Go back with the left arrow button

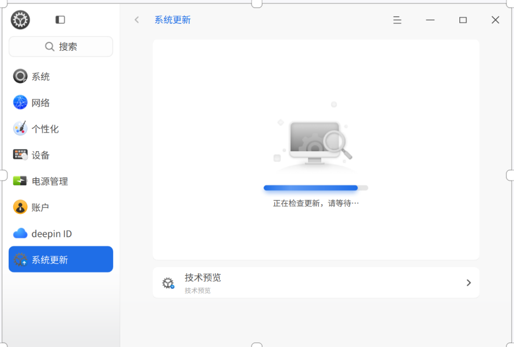(x=136, y=20)
